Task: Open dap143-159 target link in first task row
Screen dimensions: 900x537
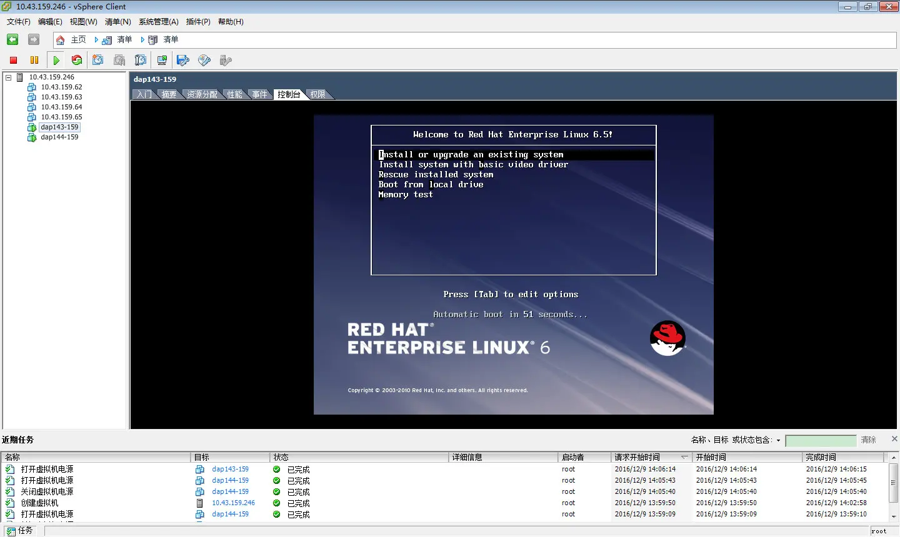Action: 230,470
